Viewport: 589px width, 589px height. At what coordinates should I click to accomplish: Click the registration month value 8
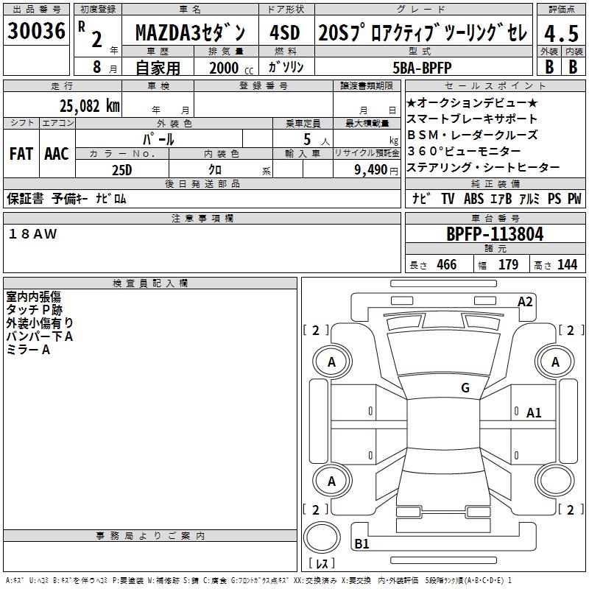(x=97, y=67)
